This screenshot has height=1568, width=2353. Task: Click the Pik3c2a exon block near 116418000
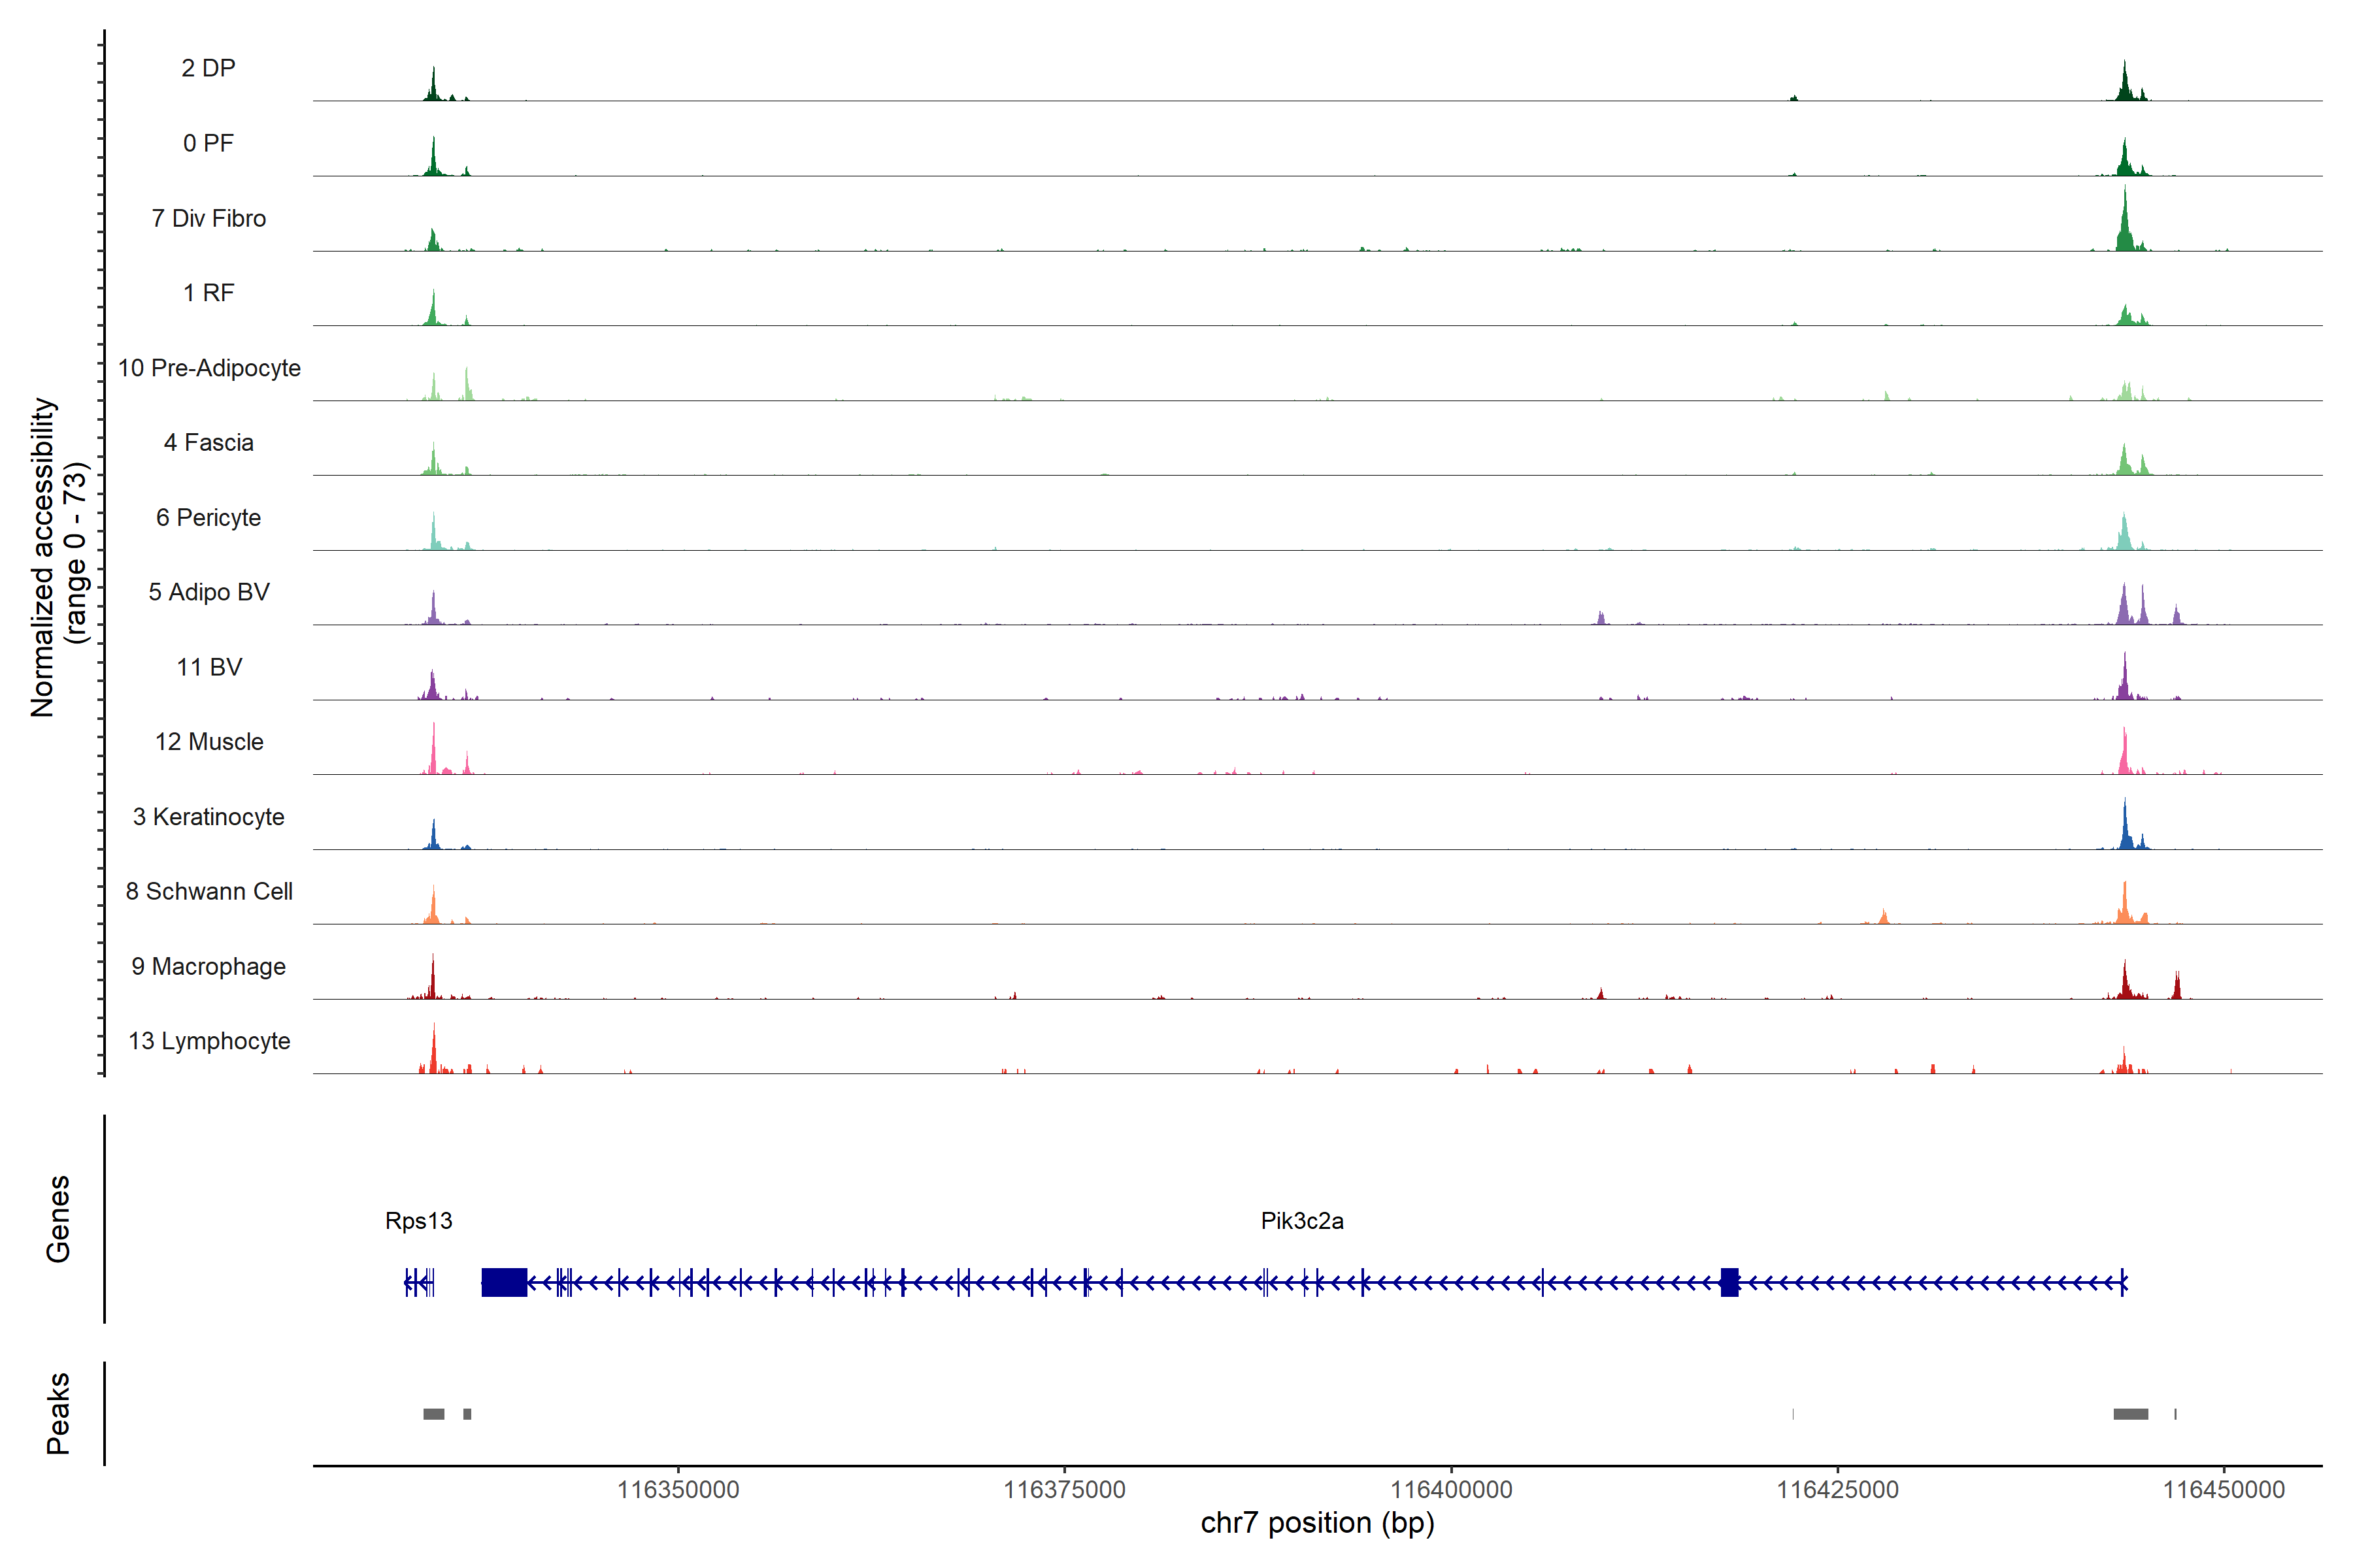pos(1729,1282)
